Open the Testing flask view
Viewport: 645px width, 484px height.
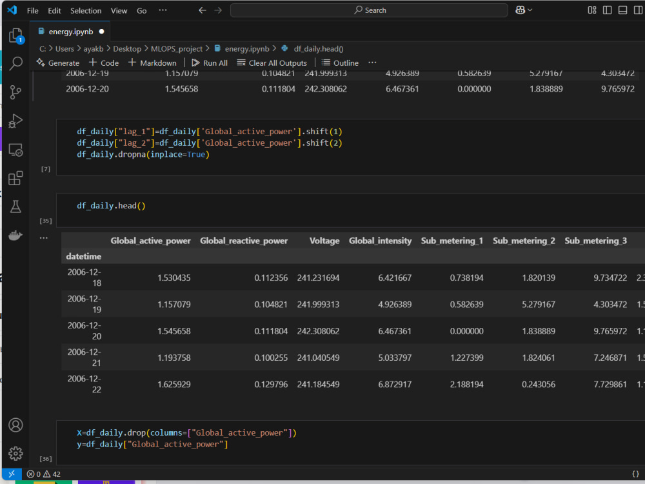pyautogui.click(x=15, y=207)
